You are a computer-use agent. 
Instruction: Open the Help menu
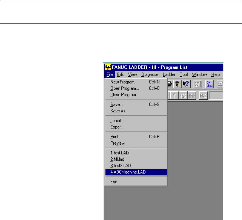pyautogui.click(x=216, y=75)
